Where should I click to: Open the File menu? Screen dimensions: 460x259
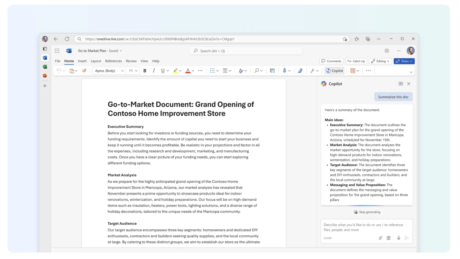pyautogui.click(x=58, y=61)
